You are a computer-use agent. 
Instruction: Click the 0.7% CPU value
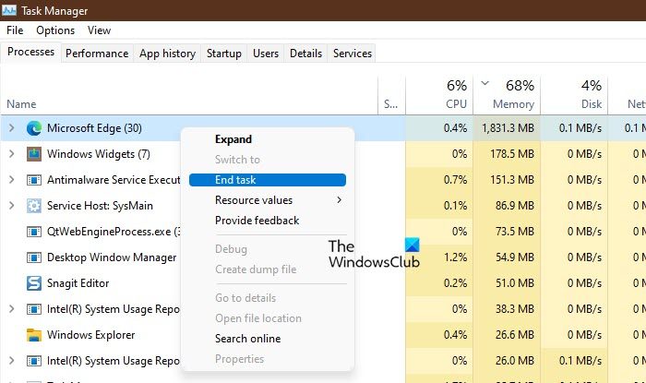pyautogui.click(x=455, y=180)
